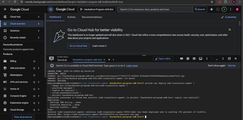The width and height of the screenshot is (243, 120).
Task: Click the Go to Cloud Hub button
Action: tap(78, 46)
